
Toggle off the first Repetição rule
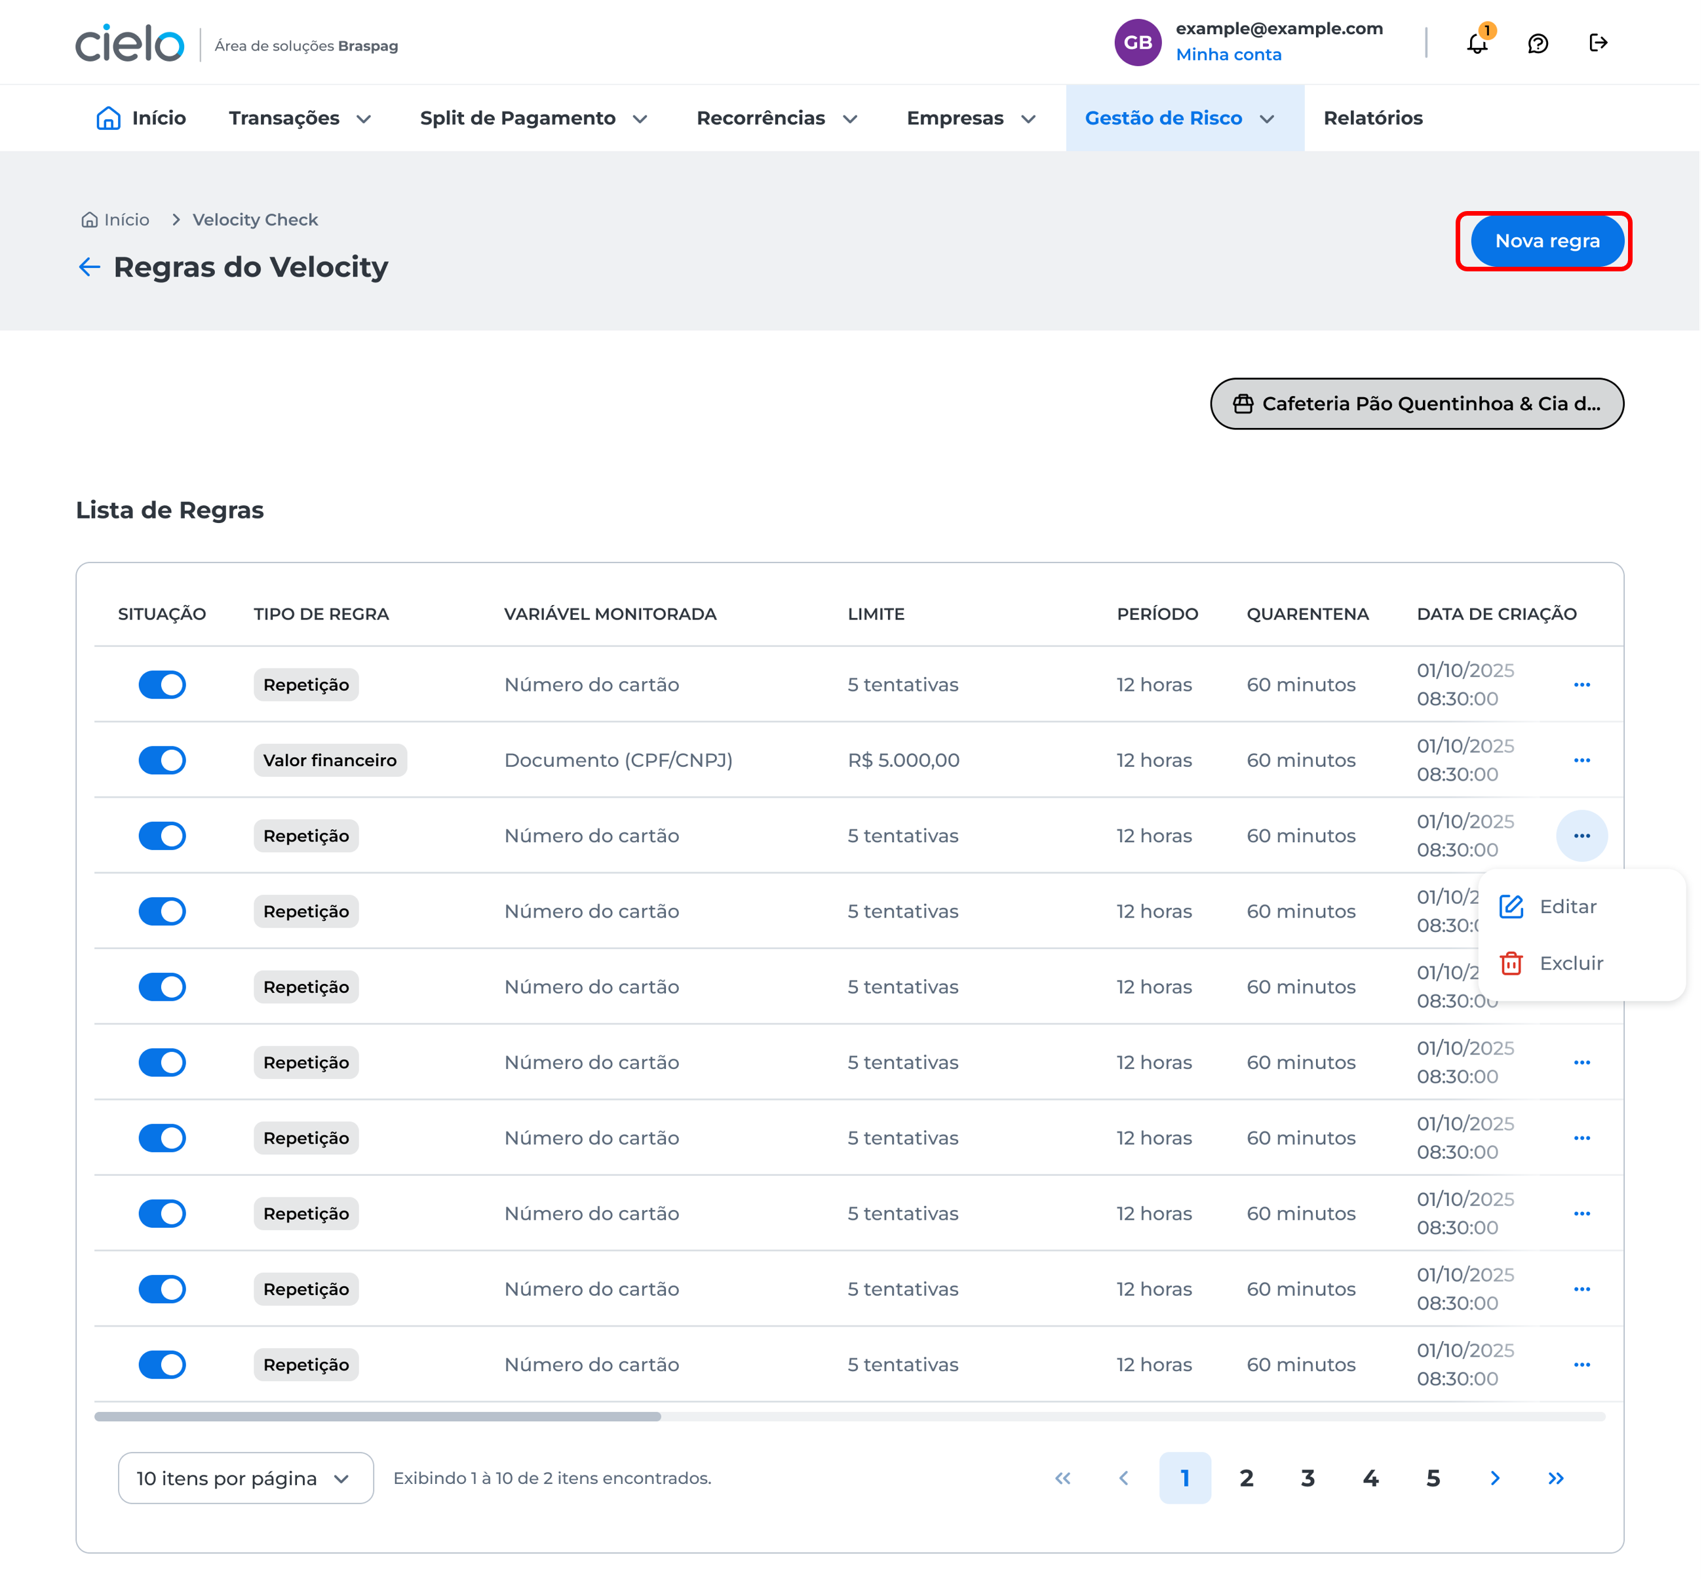[x=163, y=684]
